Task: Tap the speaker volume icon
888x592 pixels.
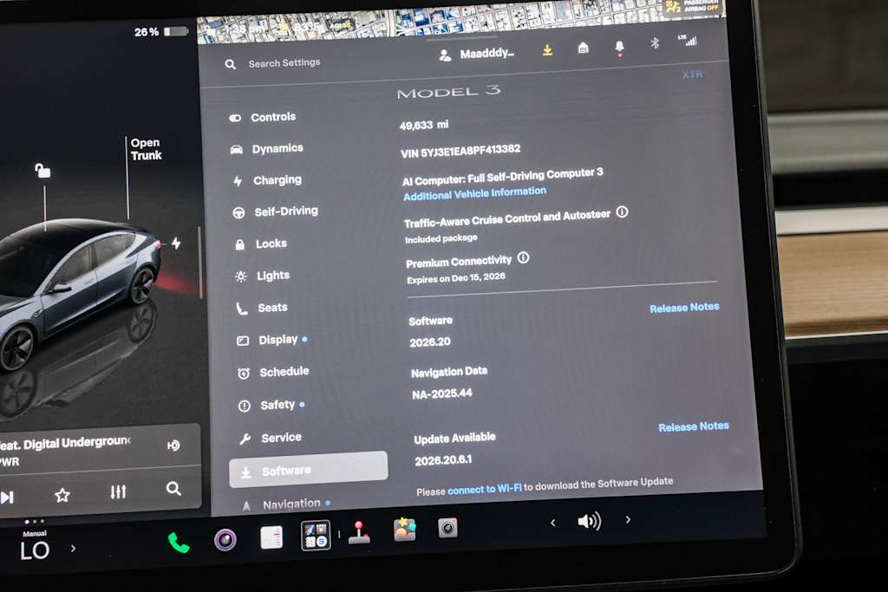Action: pos(590,521)
